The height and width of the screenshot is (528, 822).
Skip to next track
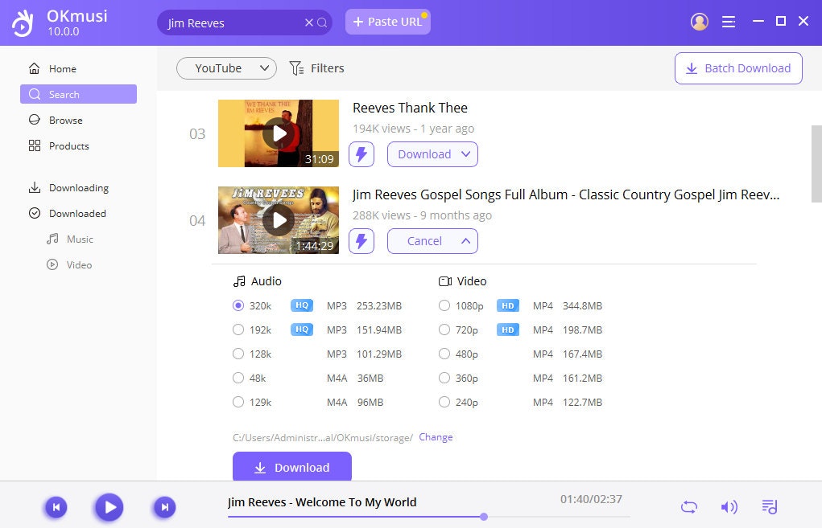point(164,507)
